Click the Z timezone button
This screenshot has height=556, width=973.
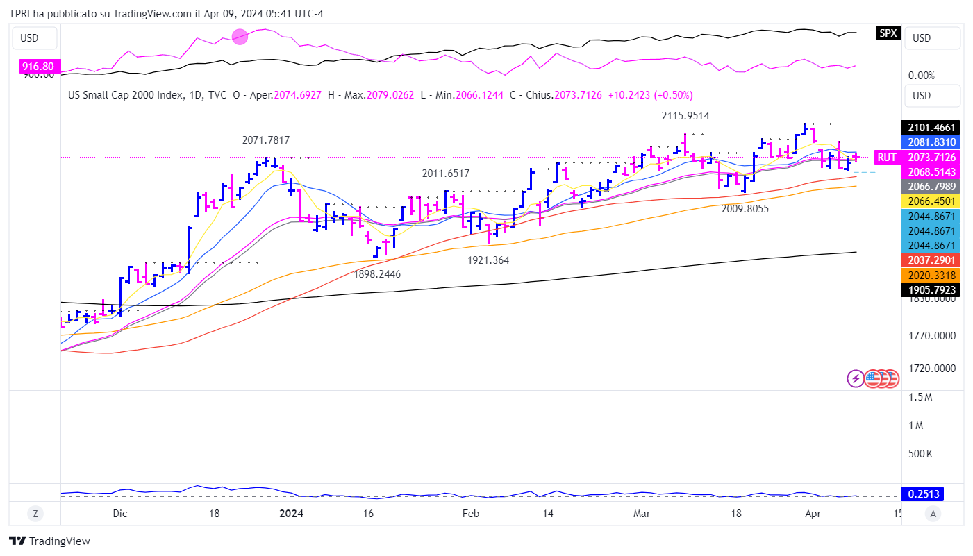tap(35, 514)
